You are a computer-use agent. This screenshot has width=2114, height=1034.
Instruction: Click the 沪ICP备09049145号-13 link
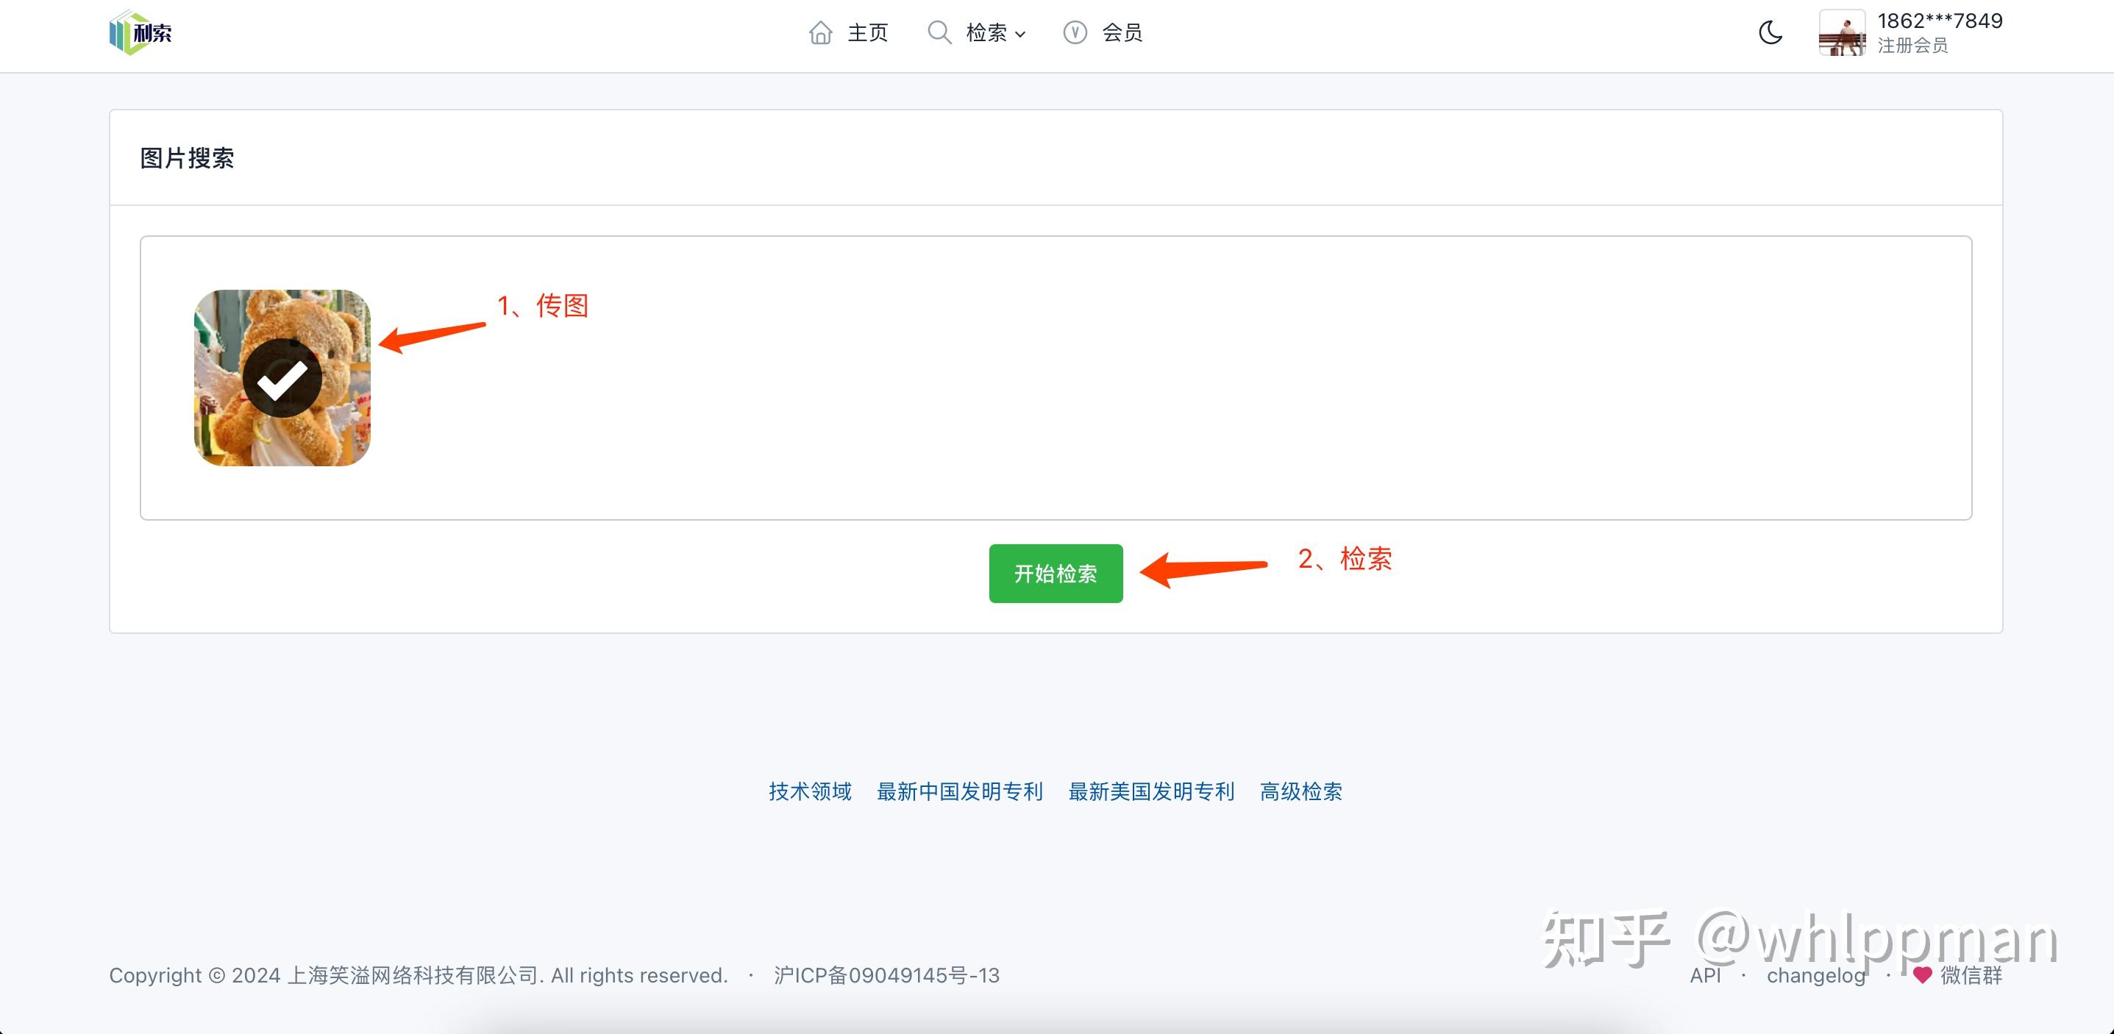886,975
